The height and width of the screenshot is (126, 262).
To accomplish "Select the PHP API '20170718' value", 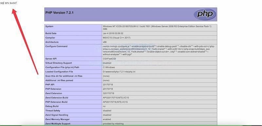I will [108, 85].
